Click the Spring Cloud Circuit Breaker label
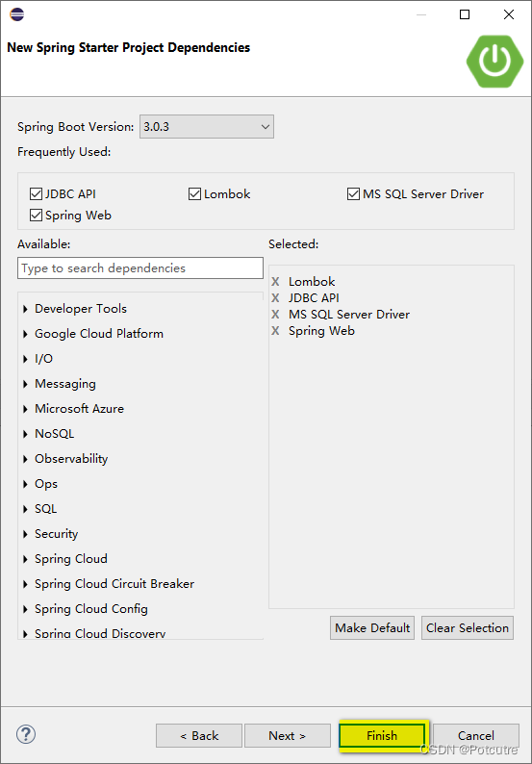The height and width of the screenshot is (764, 532). 114,584
